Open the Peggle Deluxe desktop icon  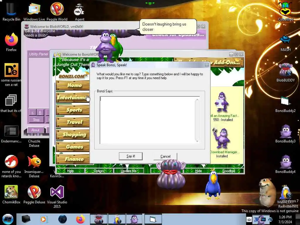click(34, 194)
